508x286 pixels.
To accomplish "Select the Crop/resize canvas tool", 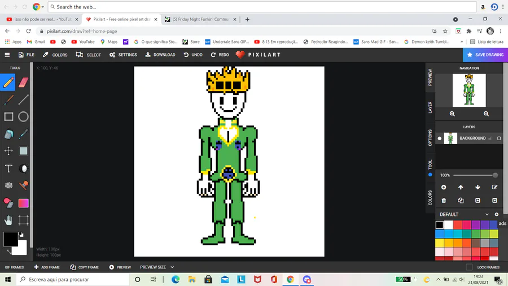I will tap(23, 220).
